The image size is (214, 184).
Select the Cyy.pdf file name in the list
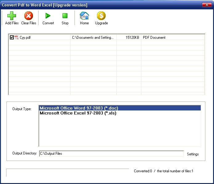25,38
